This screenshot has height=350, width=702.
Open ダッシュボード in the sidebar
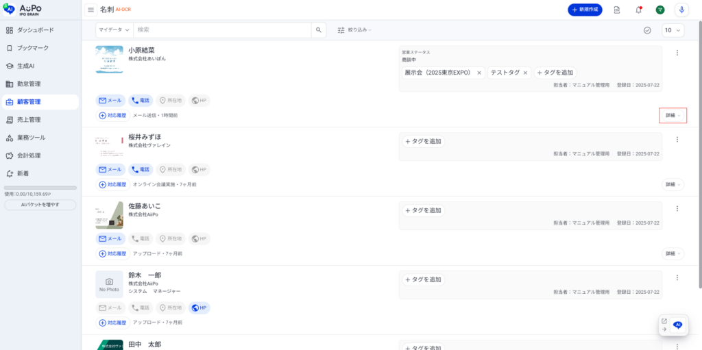click(x=35, y=30)
